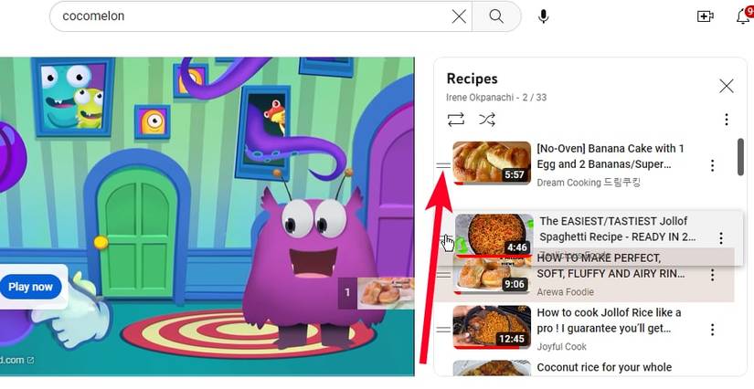Close the Recipes playlist panel
The image size is (754, 389).
click(726, 86)
